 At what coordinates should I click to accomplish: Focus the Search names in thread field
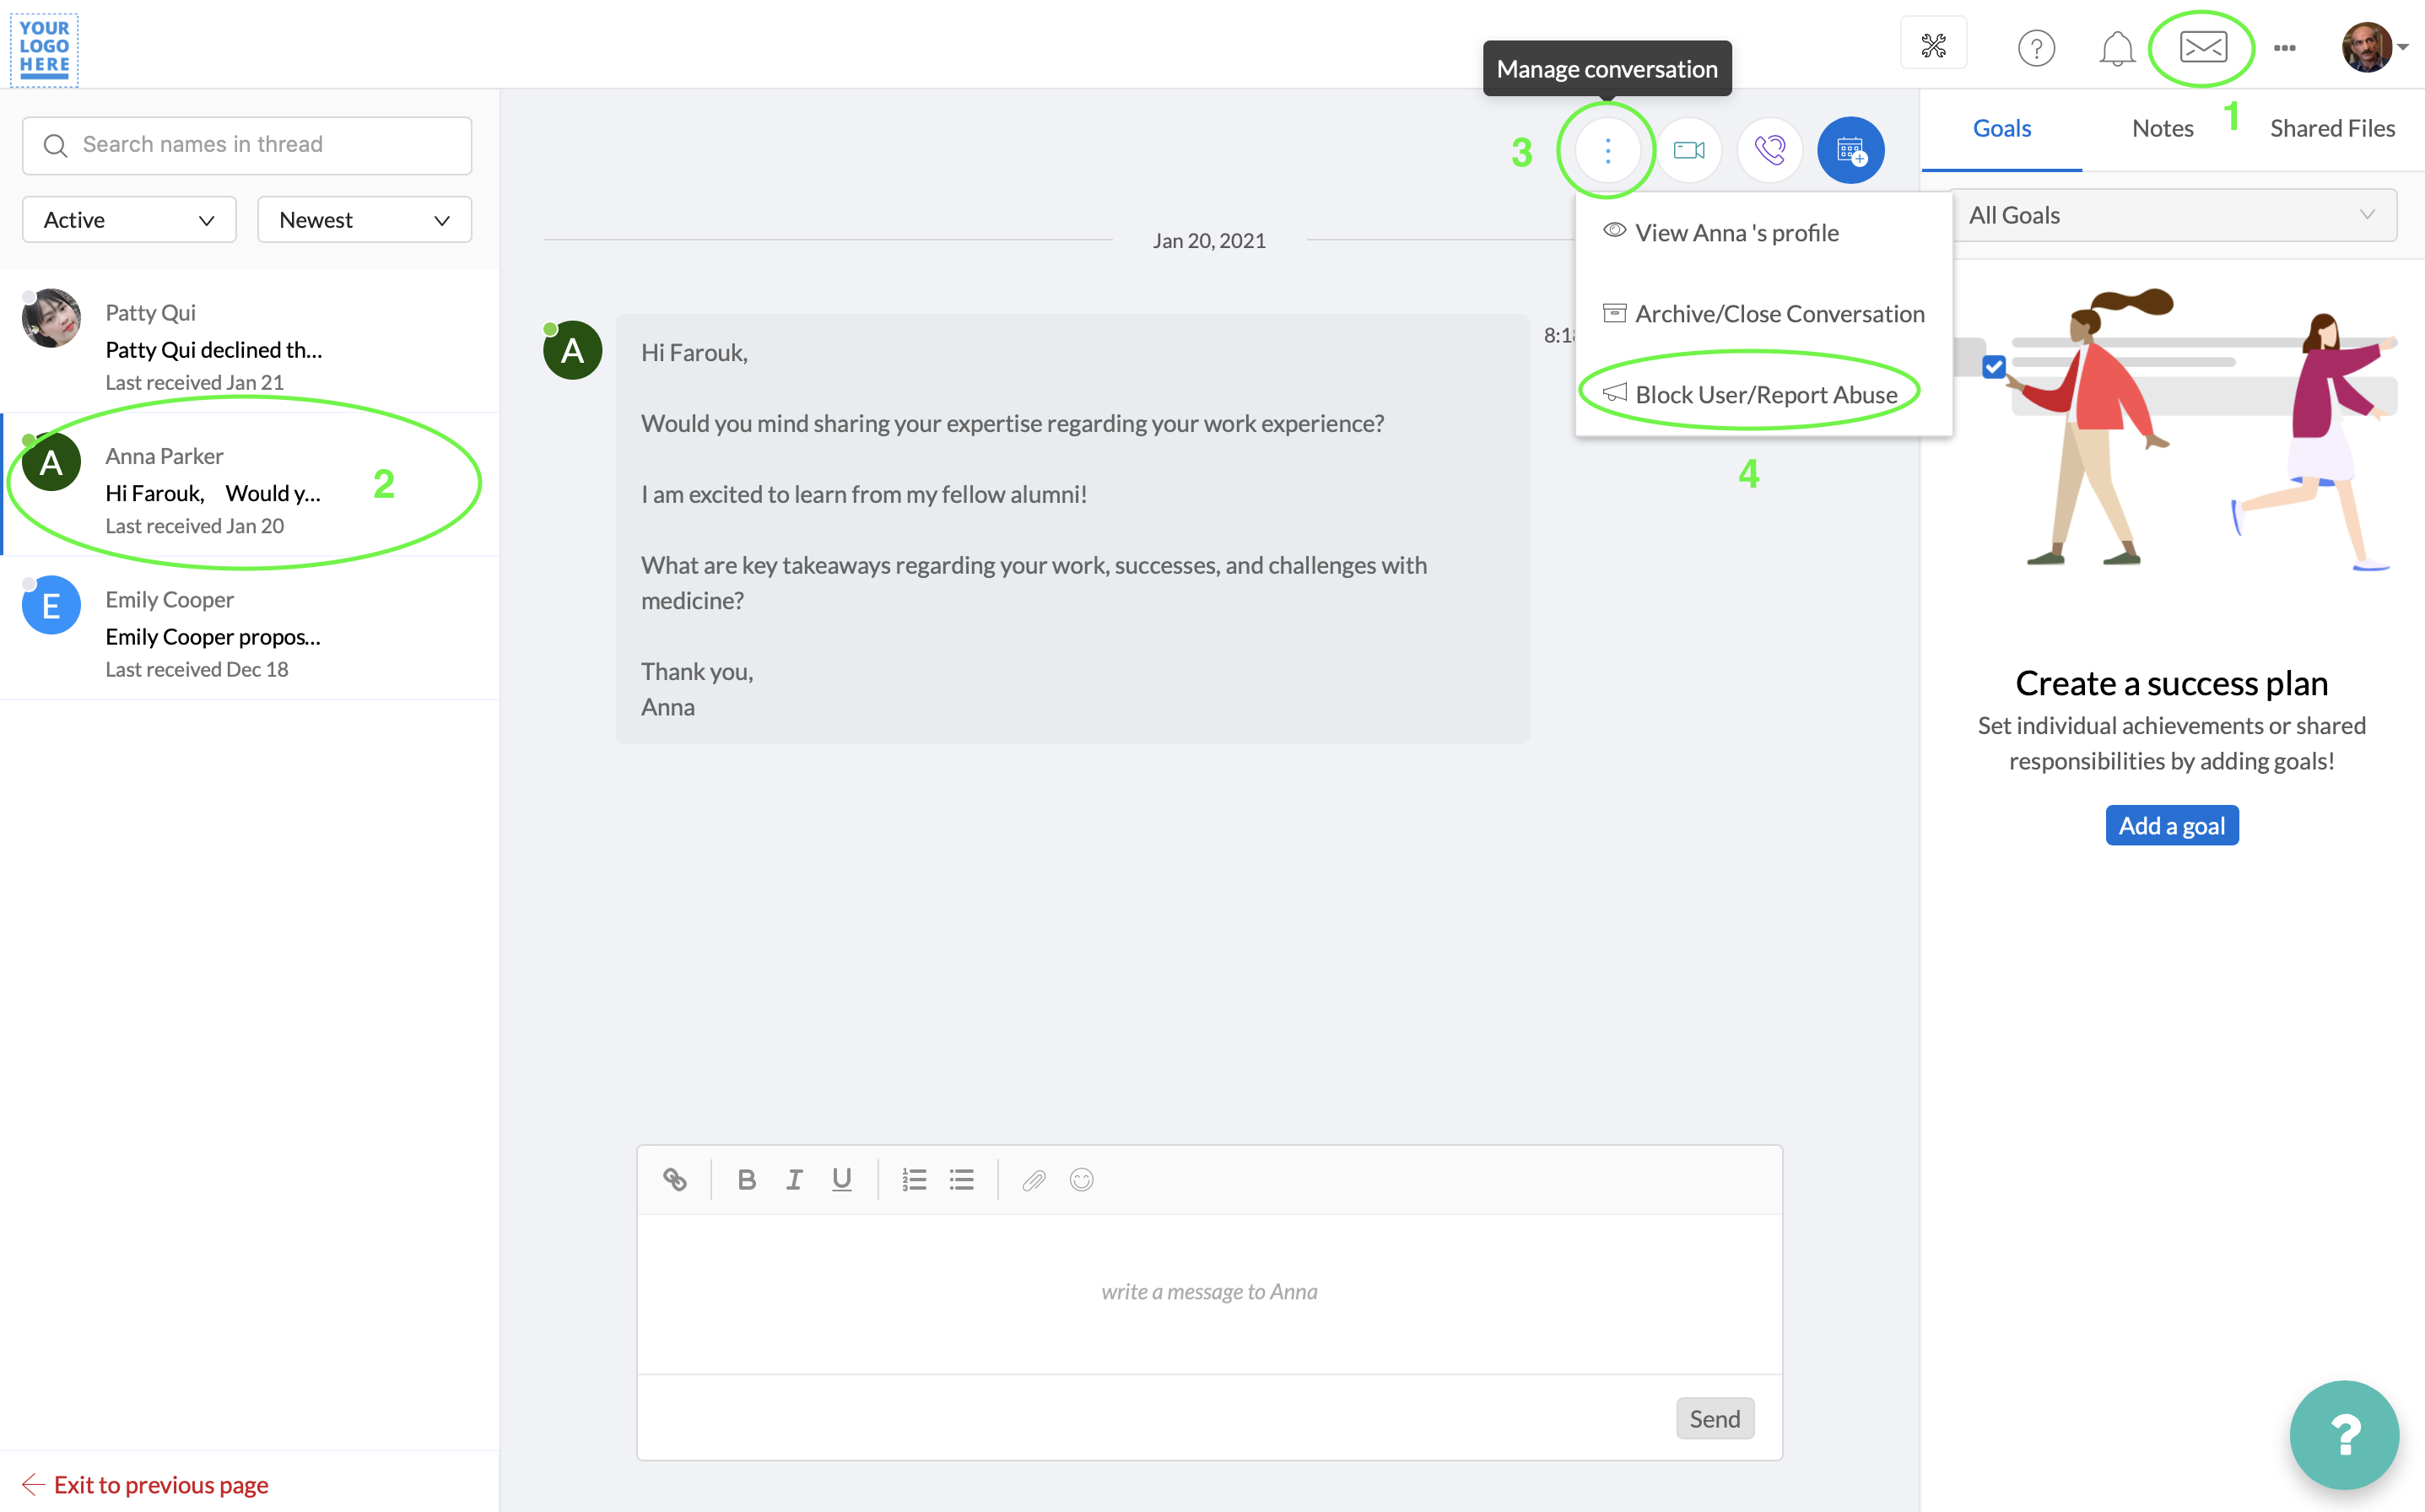pos(247,146)
